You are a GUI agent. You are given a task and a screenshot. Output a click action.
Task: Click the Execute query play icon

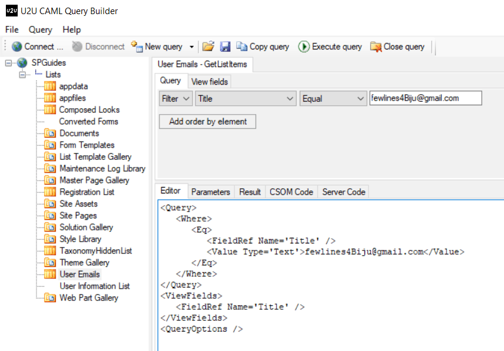[x=303, y=46]
